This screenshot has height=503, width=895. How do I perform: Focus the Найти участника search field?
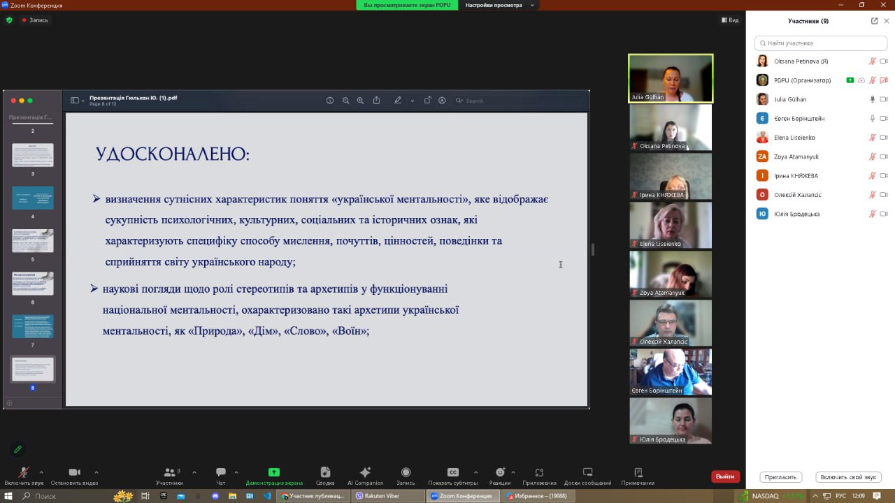[x=821, y=43]
